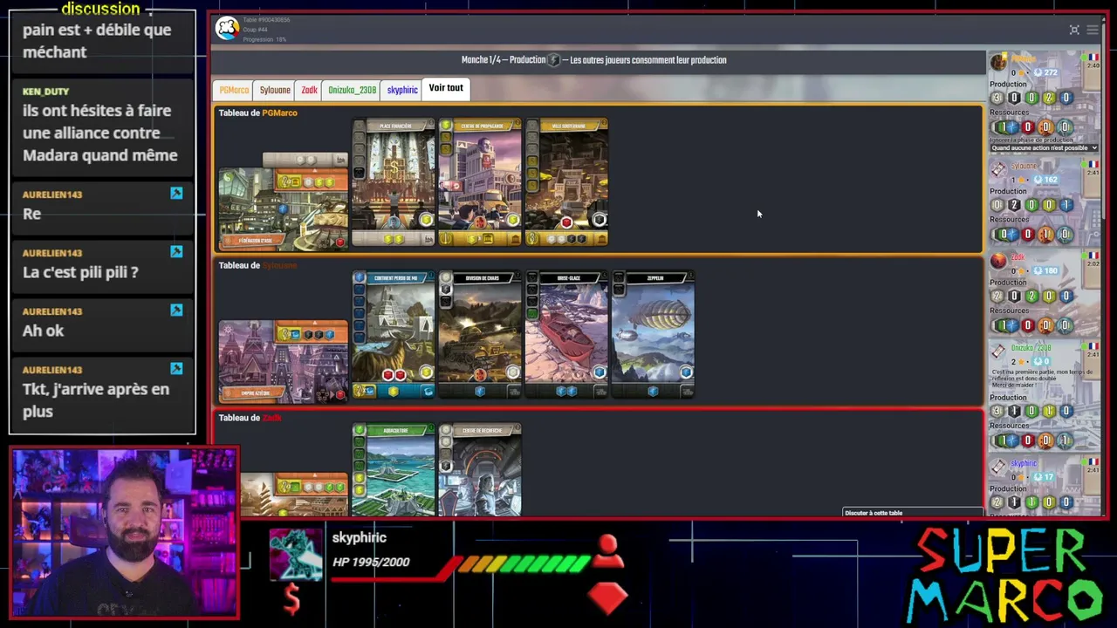Open Onizuka_2308's profile name link
The width and height of the screenshot is (1117, 628).
coord(1031,348)
